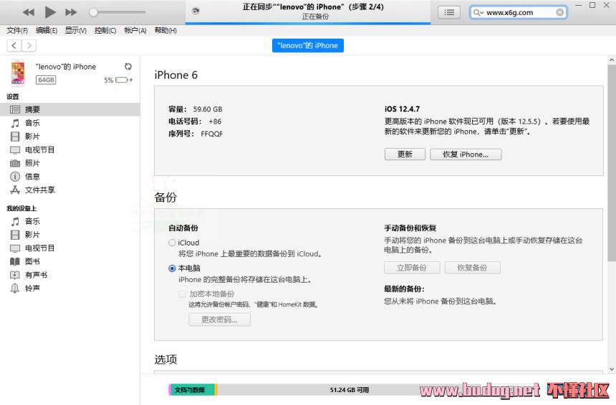Click the scrollbar up arrow
Screen dimensions: 616x405
(611, 60)
